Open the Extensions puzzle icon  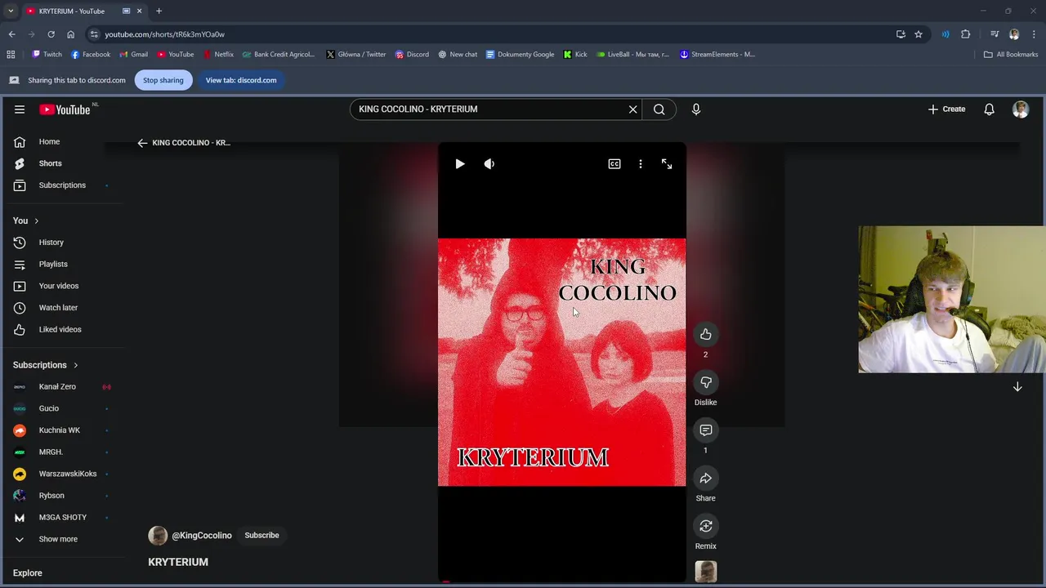tap(966, 34)
